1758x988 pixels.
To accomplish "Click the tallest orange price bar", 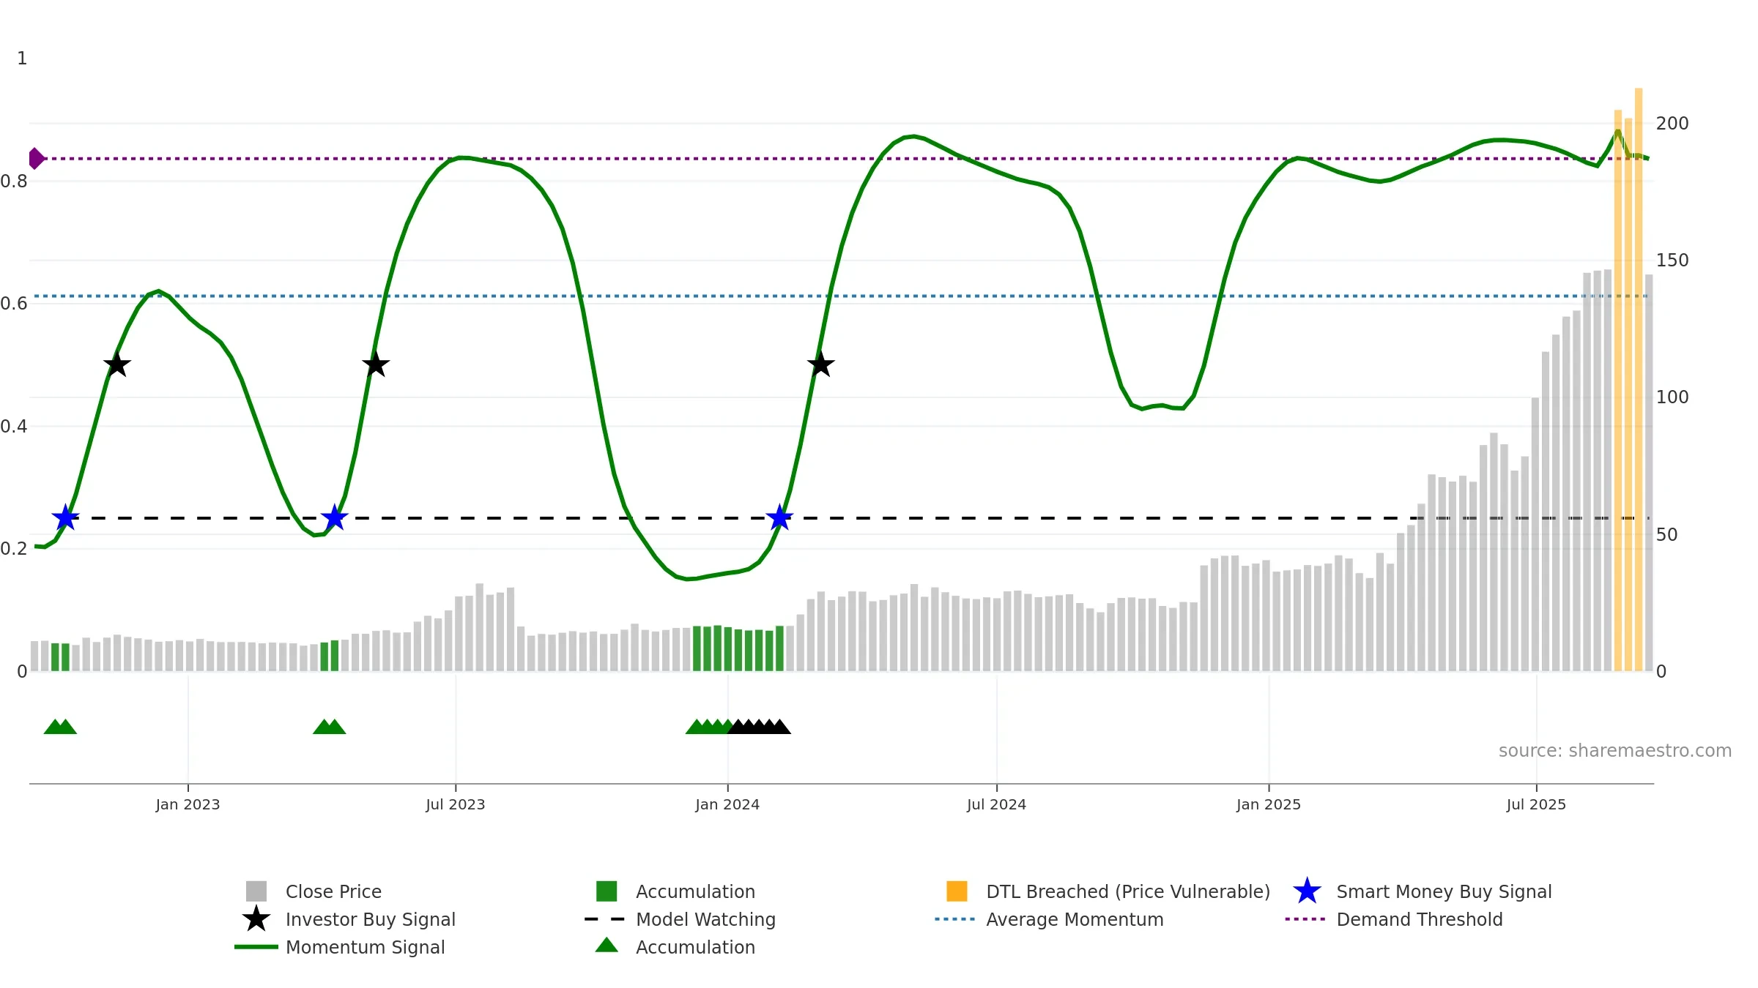I will 1639,381.
